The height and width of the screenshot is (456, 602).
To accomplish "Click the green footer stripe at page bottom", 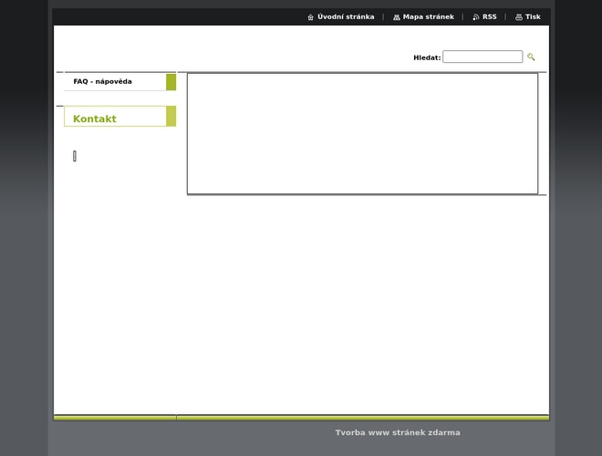I will point(301,418).
